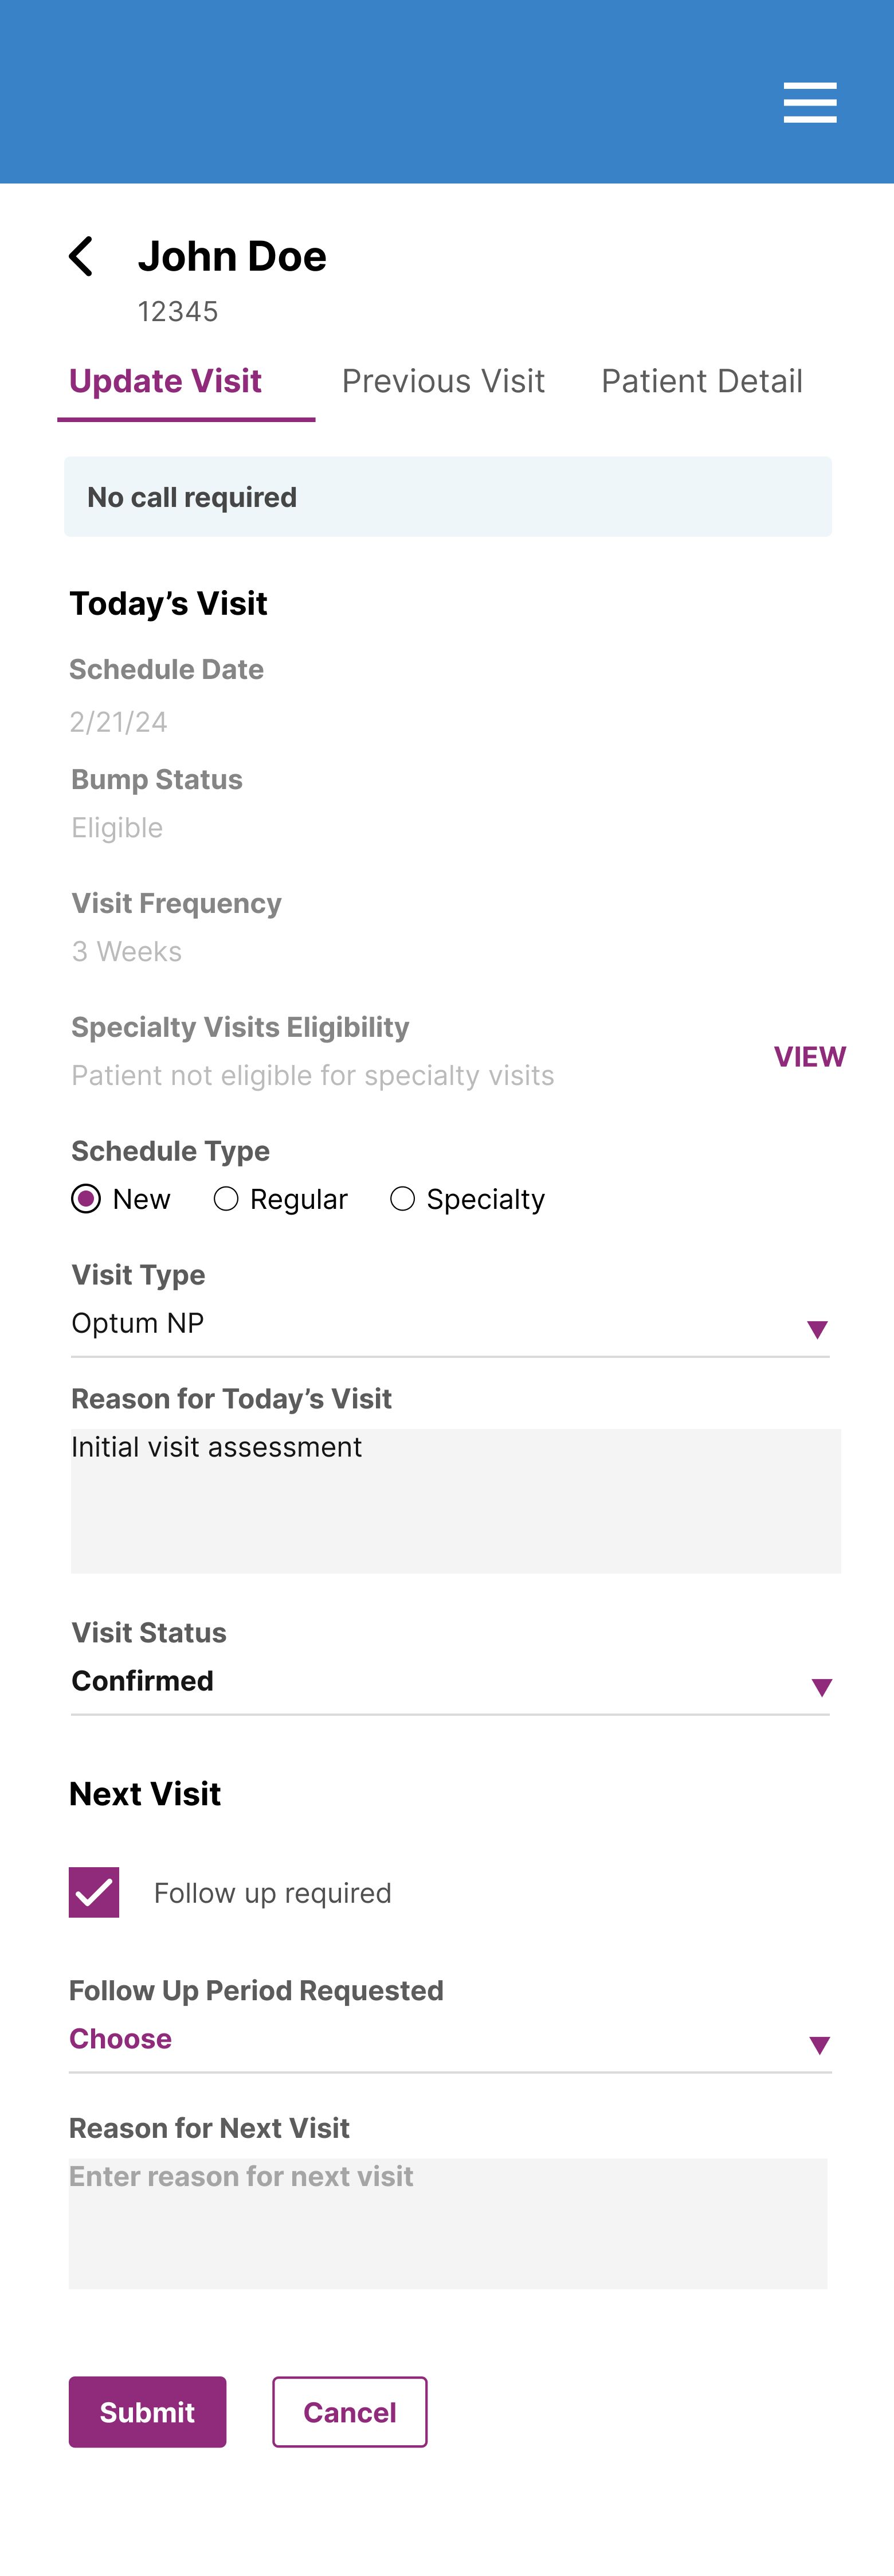Screen dimensions: 894x2576
Task: Open the hamburger menu
Action: 809,102
